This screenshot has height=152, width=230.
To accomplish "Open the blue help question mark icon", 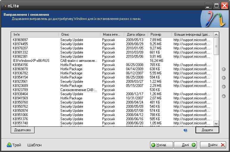I will [185, 130].
